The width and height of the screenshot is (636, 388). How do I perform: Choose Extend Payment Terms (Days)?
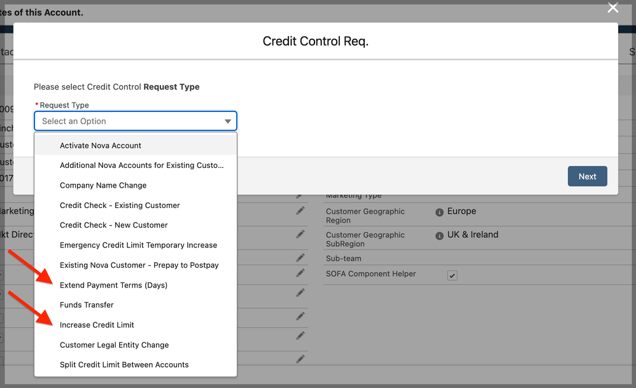pos(136,285)
